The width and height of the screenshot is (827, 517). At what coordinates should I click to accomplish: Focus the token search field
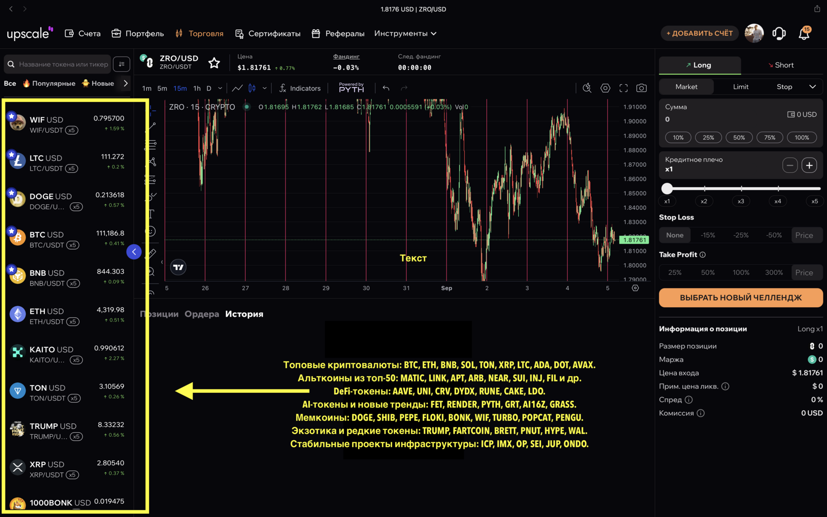pyautogui.click(x=57, y=64)
